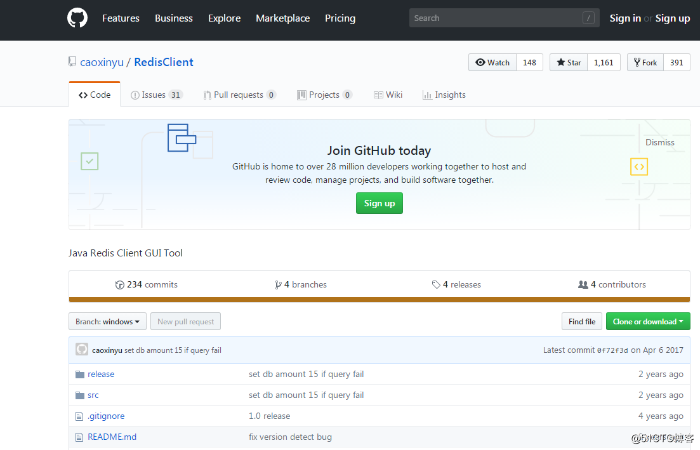Open release row commit message link

point(307,374)
